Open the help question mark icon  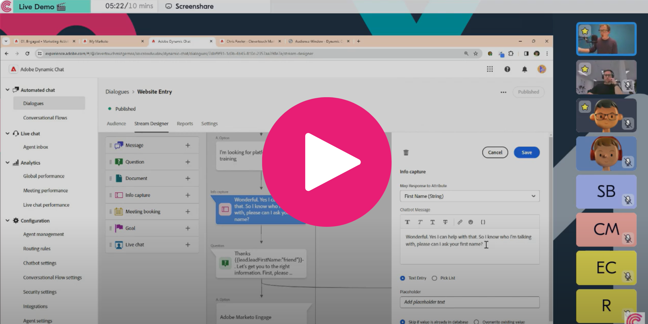(507, 69)
